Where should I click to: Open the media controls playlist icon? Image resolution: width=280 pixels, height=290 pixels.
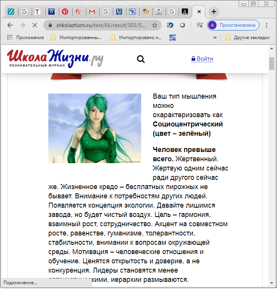coord(200,25)
